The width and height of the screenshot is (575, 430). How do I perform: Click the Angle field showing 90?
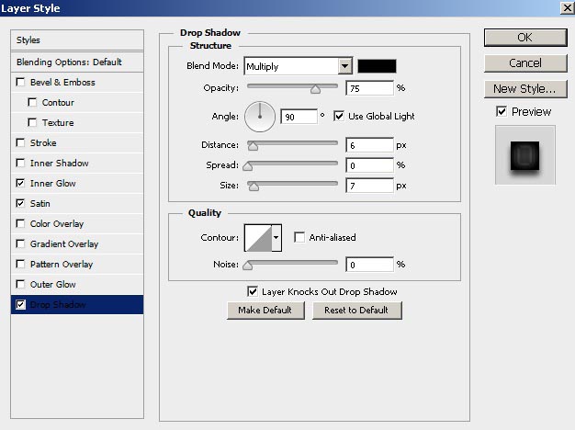[299, 117]
